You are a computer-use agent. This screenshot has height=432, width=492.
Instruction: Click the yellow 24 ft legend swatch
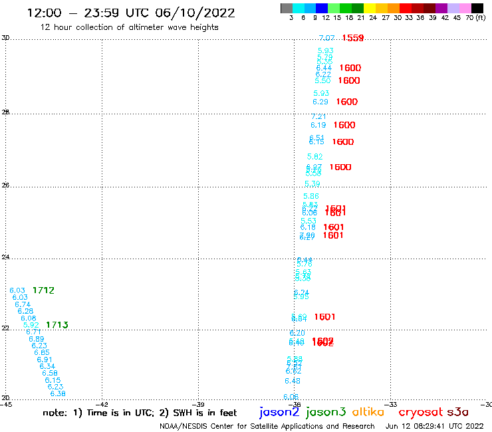[x=370, y=8]
